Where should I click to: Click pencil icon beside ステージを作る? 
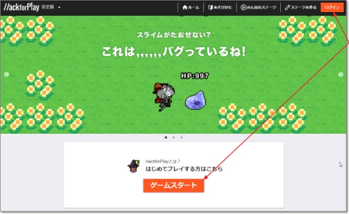[x=287, y=8]
